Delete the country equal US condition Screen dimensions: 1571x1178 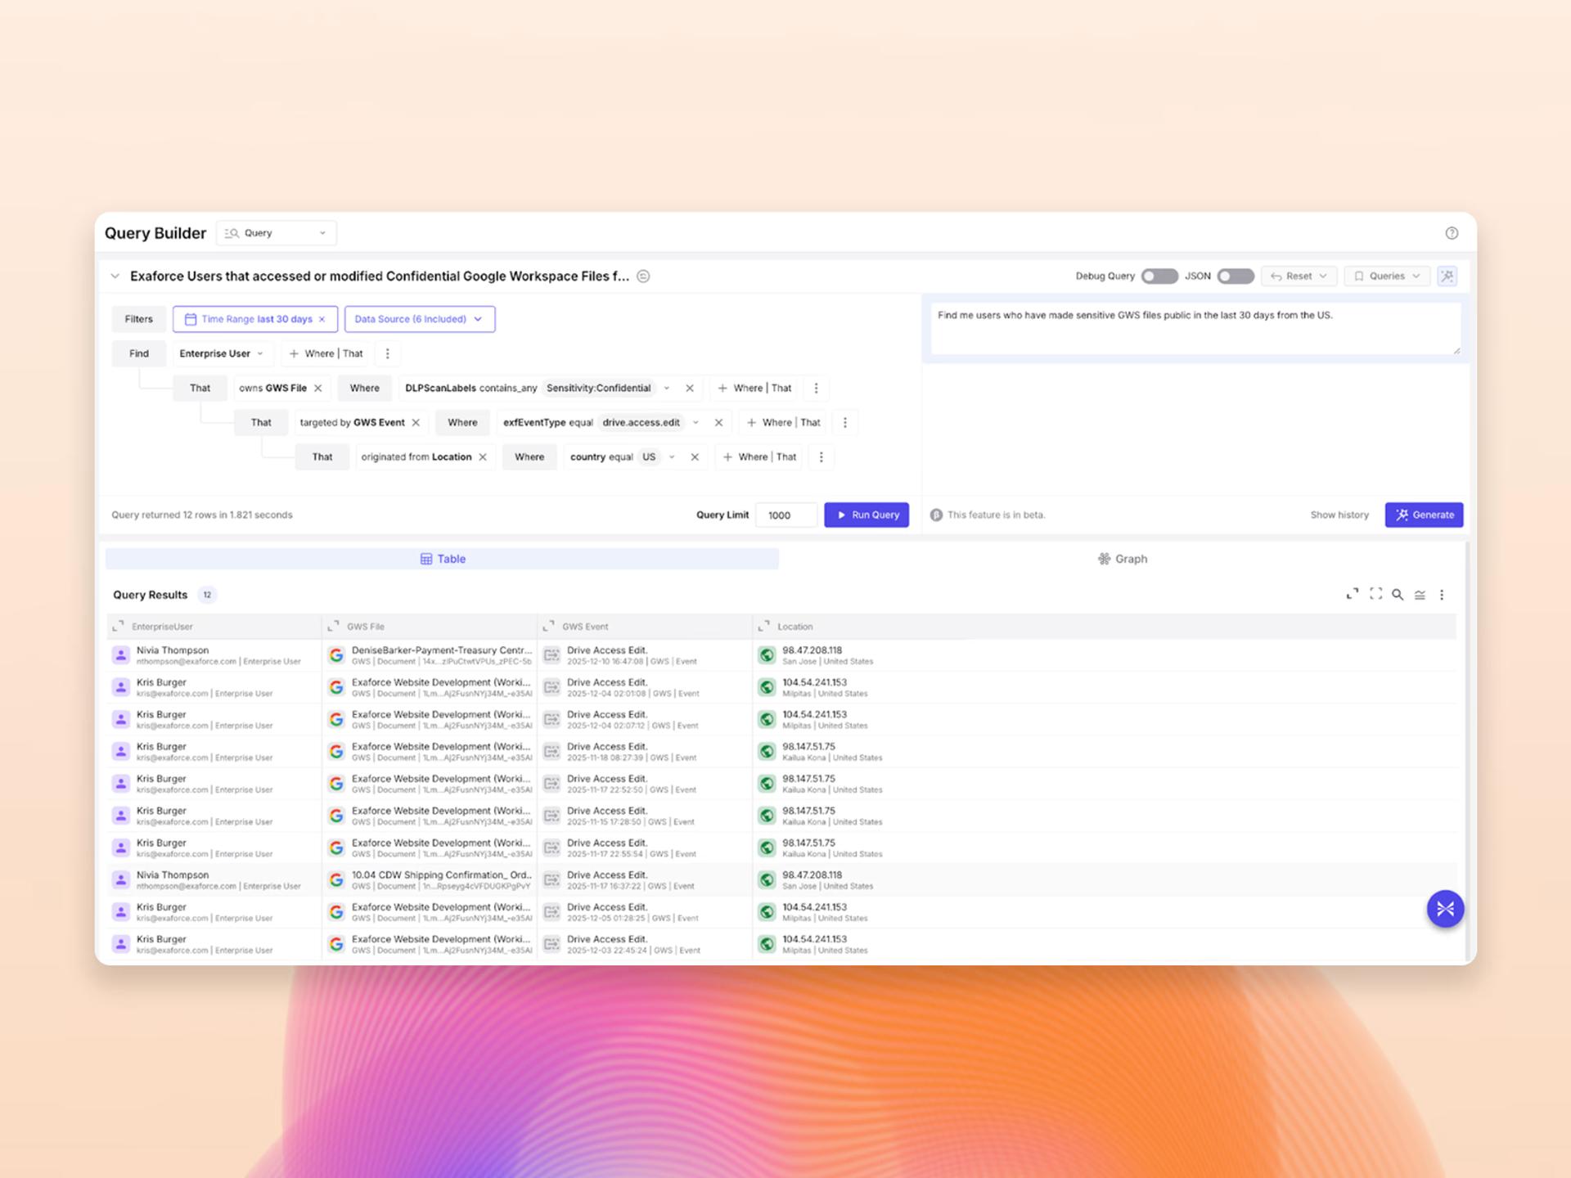tap(695, 457)
